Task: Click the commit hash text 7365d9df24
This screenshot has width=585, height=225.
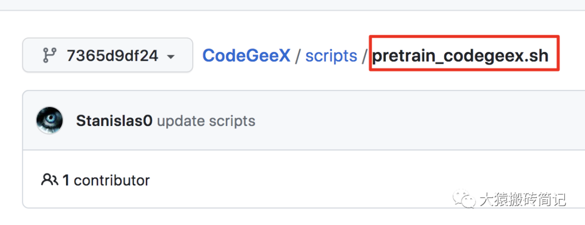Action: [112, 55]
